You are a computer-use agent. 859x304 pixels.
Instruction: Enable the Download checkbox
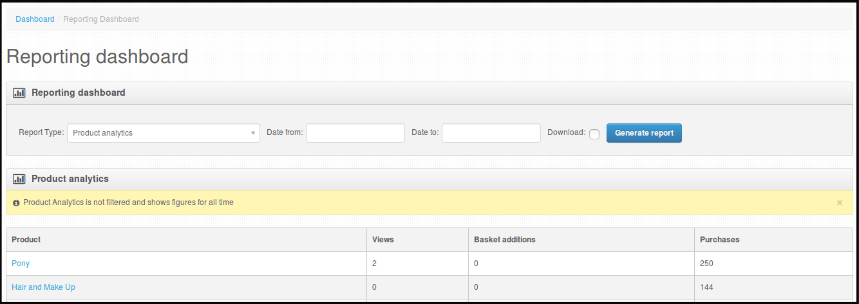coord(594,134)
